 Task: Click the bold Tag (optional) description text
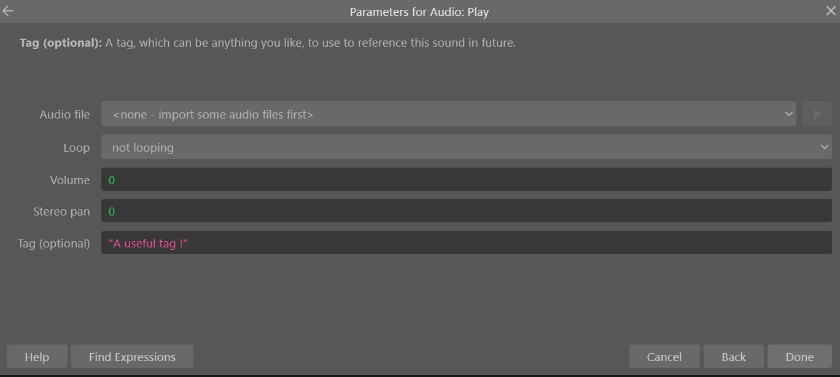61,43
